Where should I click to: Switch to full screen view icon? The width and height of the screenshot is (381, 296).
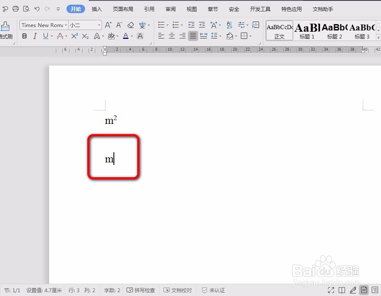331,290
